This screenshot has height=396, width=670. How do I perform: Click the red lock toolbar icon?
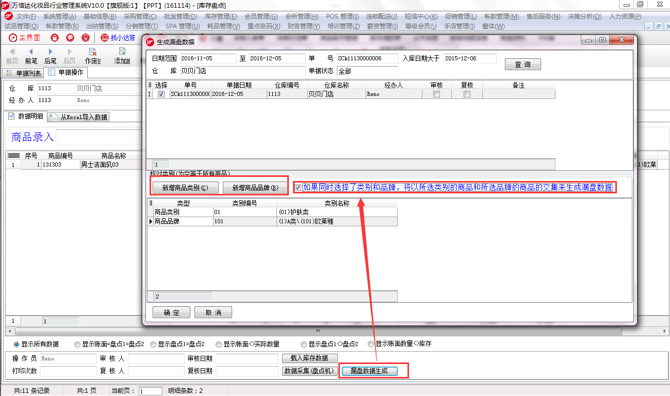pyautogui.click(x=55, y=38)
